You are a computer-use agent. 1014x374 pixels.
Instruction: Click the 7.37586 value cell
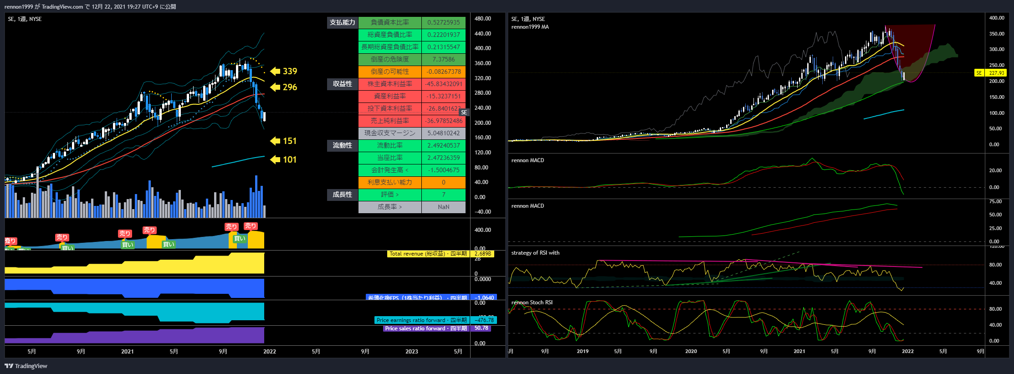[444, 59]
